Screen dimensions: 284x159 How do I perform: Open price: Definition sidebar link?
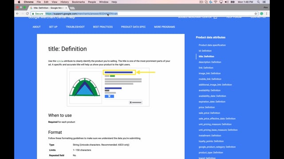207,107
